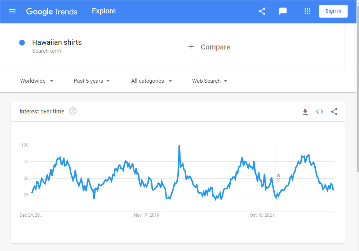Click the Search term subtitle text
Viewport: 359px width, 251px height.
click(x=47, y=51)
